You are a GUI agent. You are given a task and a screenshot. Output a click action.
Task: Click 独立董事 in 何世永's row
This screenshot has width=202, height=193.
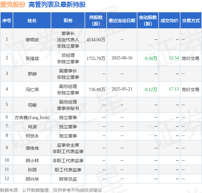tap(68, 136)
